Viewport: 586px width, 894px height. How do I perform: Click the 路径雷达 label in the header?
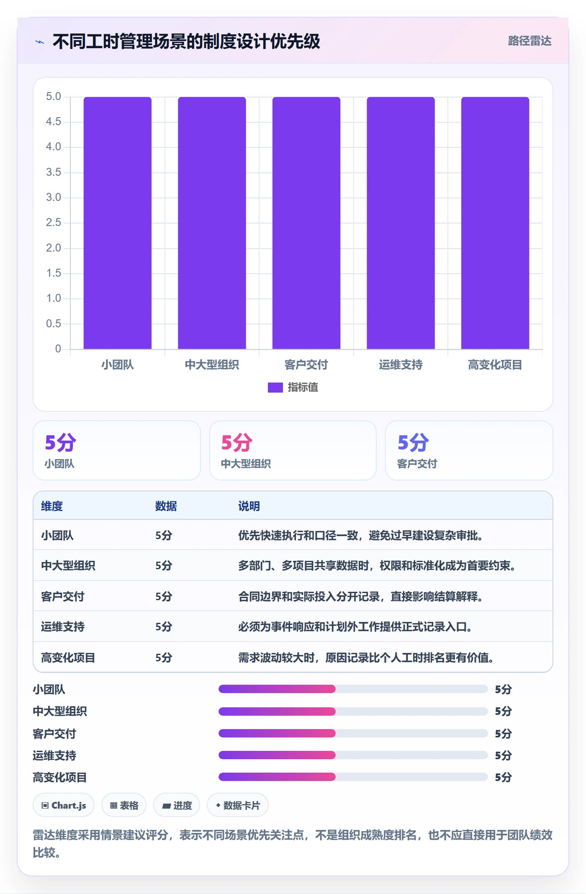529,41
